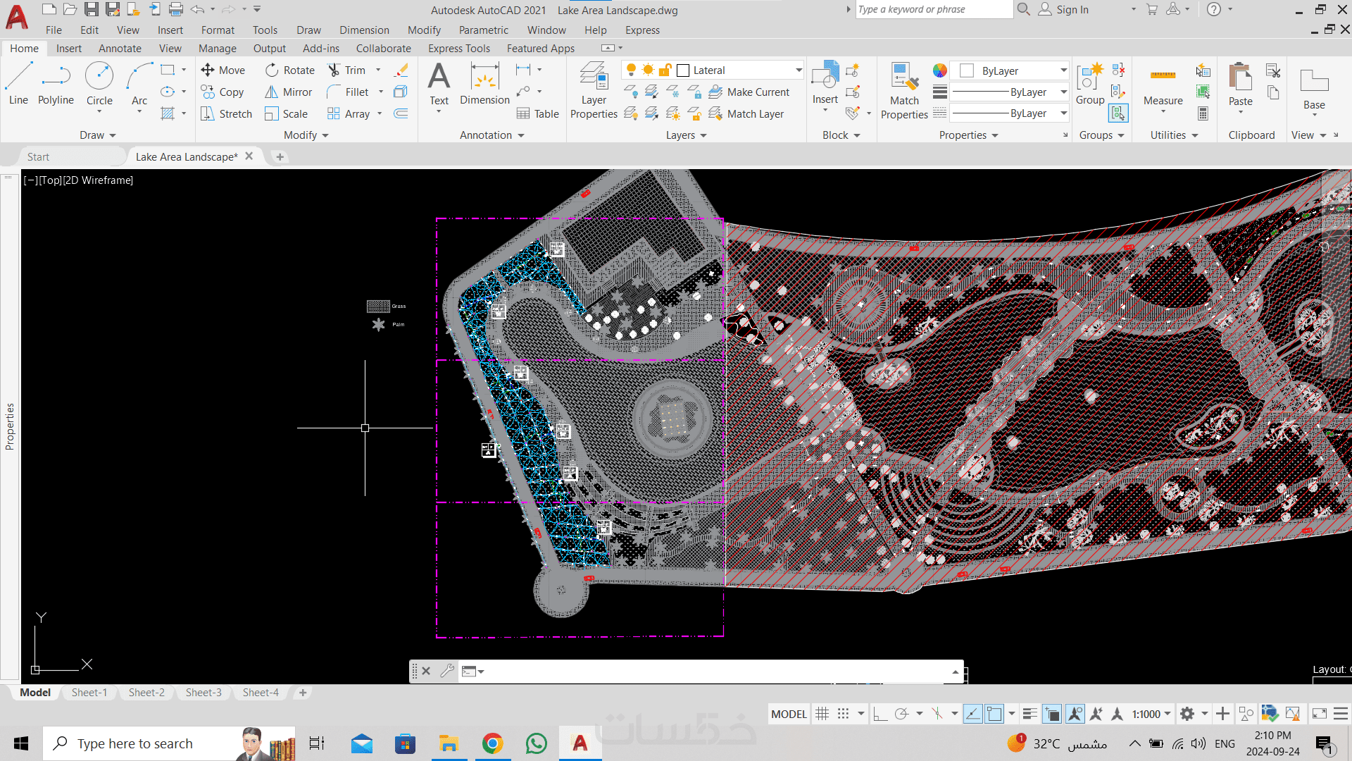This screenshot has height=761, width=1352.
Task: Open the Annotate ribbon tab
Action: click(x=120, y=49)
